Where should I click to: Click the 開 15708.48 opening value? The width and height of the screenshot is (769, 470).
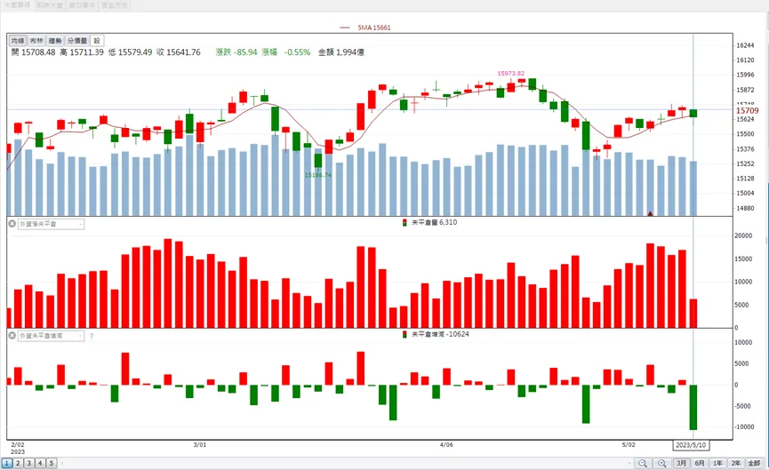34,52
